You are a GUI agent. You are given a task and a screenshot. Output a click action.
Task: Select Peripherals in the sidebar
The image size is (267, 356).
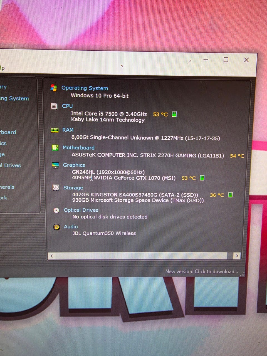point(7,187)
